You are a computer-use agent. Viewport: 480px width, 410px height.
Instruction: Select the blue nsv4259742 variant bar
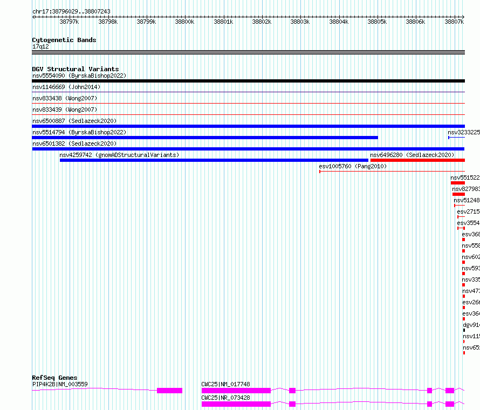pyautogui.click(x=214, y=160)
